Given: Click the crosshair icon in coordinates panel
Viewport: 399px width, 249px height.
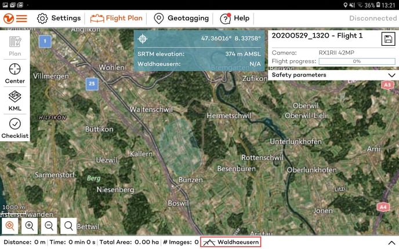Looking at the screenshot, I should tap(143, 39).
